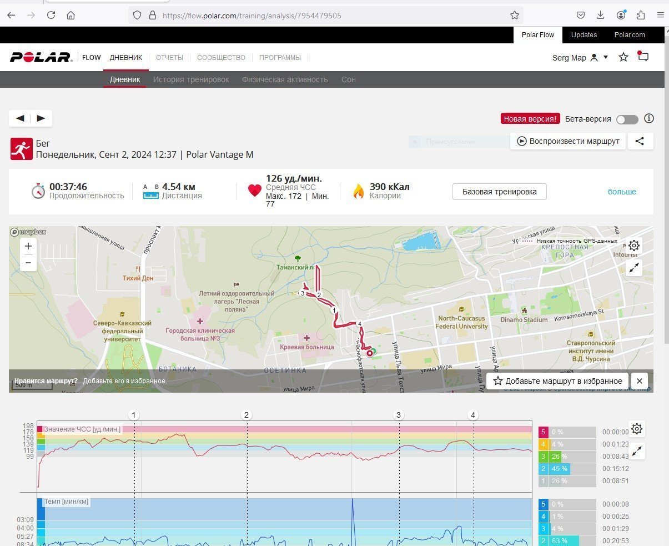Viewport: 669px width, 546px height.
Task: Close the favorite route banner
Action: coord(640,381)
